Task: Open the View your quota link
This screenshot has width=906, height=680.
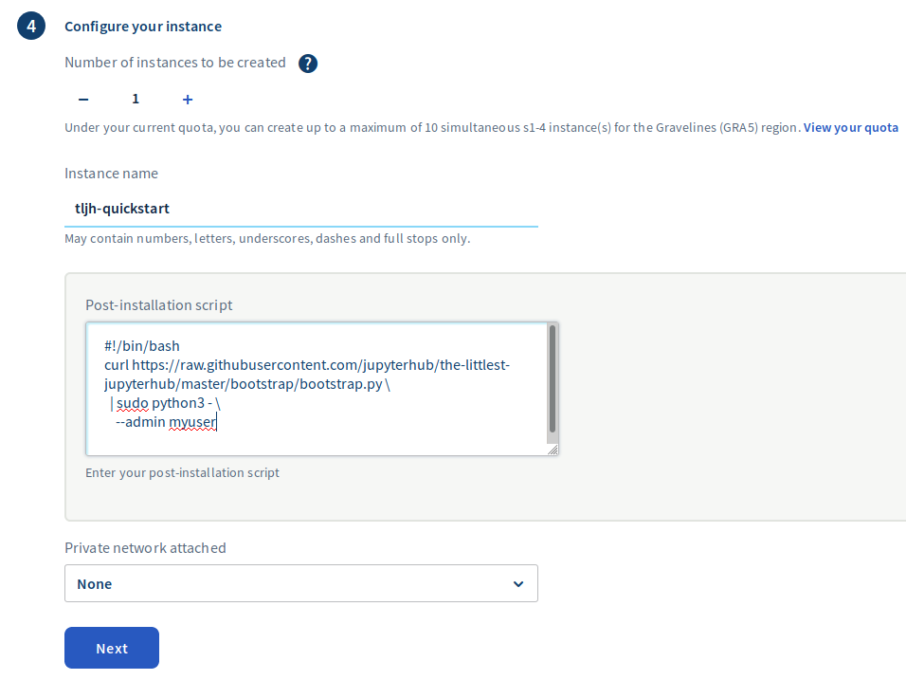Action: point(850,128)
